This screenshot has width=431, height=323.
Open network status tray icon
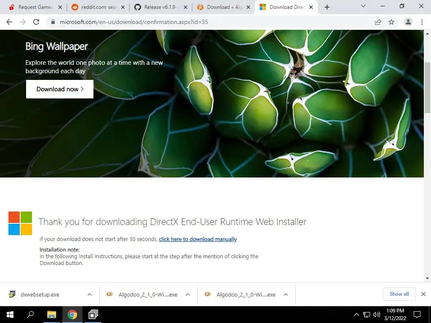click(x=367, y=315)
